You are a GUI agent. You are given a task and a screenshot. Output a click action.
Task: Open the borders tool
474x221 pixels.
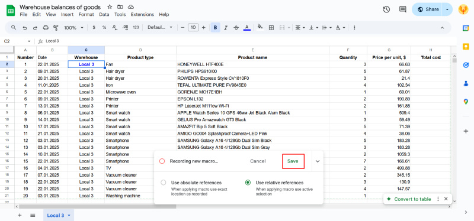tap(271, 28)
